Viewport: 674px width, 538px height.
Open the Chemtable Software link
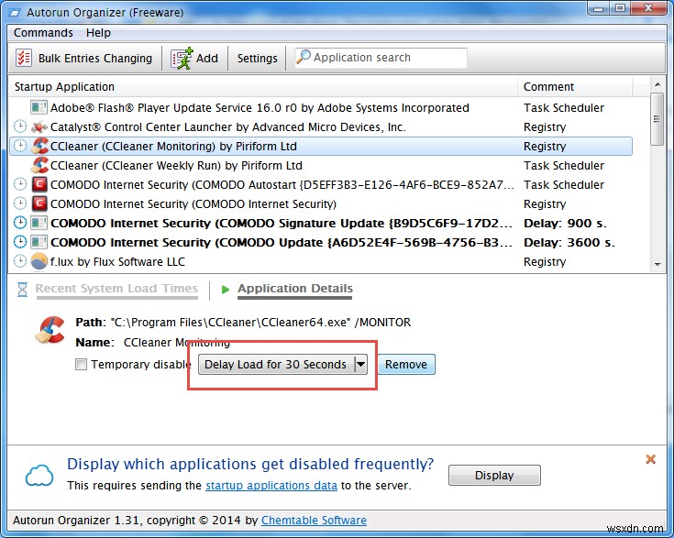pyautogui.click(x=314, y=521)
